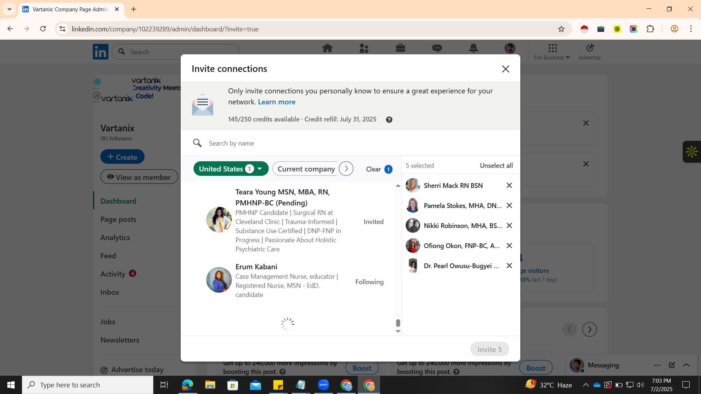Open File Explorer from taskbar
The image size is (701, 394).
[210, 385]
